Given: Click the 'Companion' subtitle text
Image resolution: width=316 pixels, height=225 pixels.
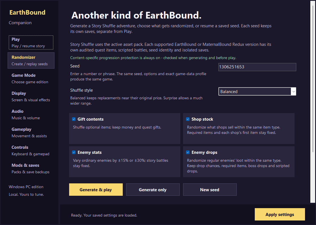Looking at the screenshot, I should (20, 23).
